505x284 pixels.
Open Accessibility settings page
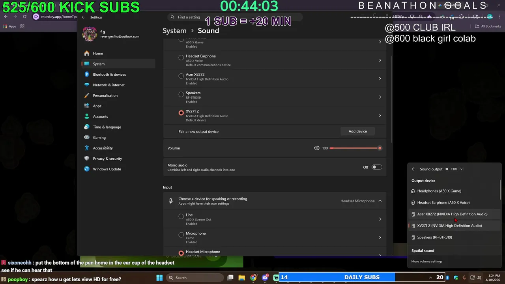click(x=118, y=148)
